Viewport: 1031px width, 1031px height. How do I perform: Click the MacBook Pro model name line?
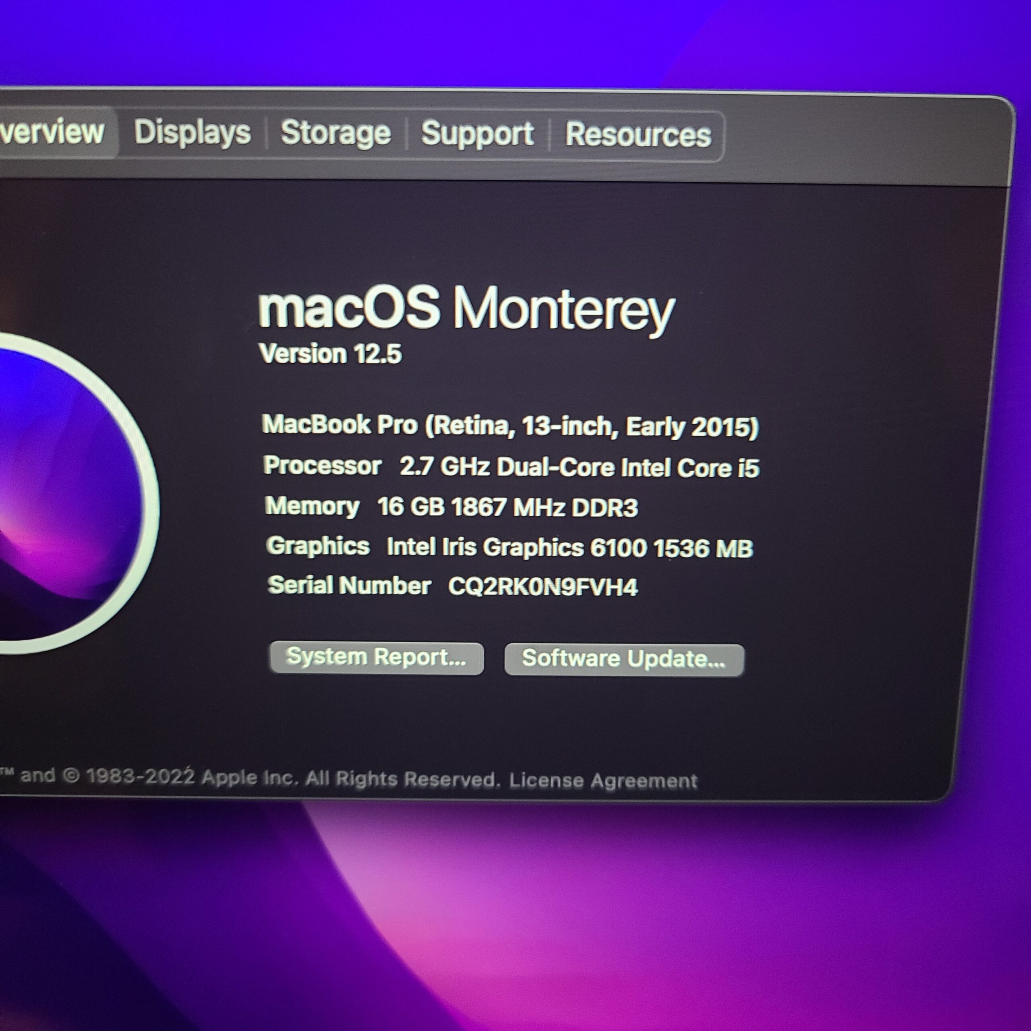tap(509, 426)
